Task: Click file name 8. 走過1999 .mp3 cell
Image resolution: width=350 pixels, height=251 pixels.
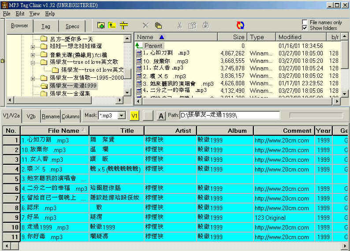Action: click(55, 227)
